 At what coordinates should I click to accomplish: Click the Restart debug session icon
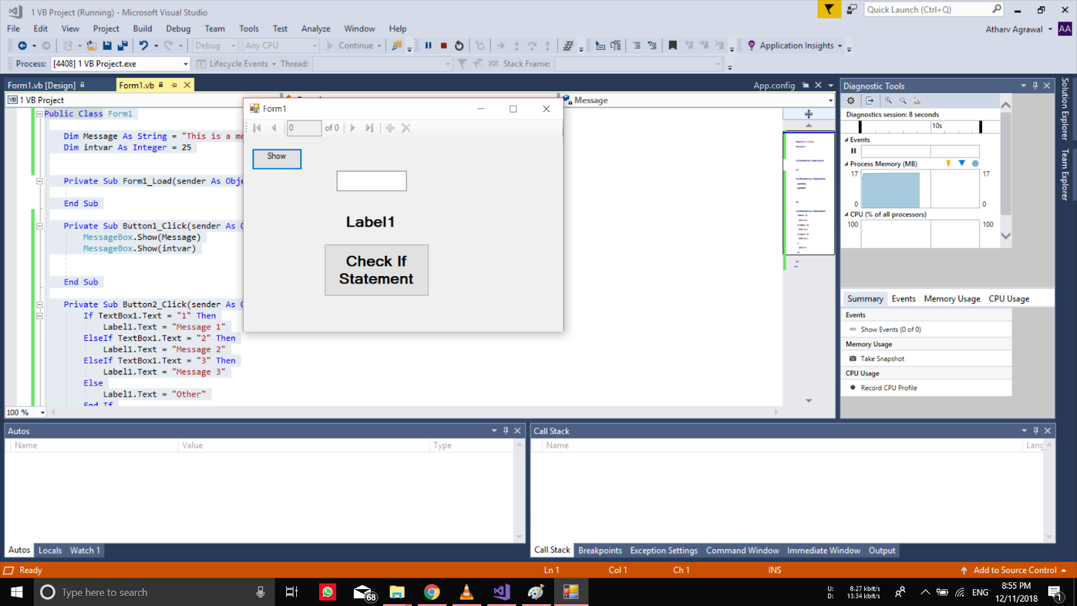(460, 45)
